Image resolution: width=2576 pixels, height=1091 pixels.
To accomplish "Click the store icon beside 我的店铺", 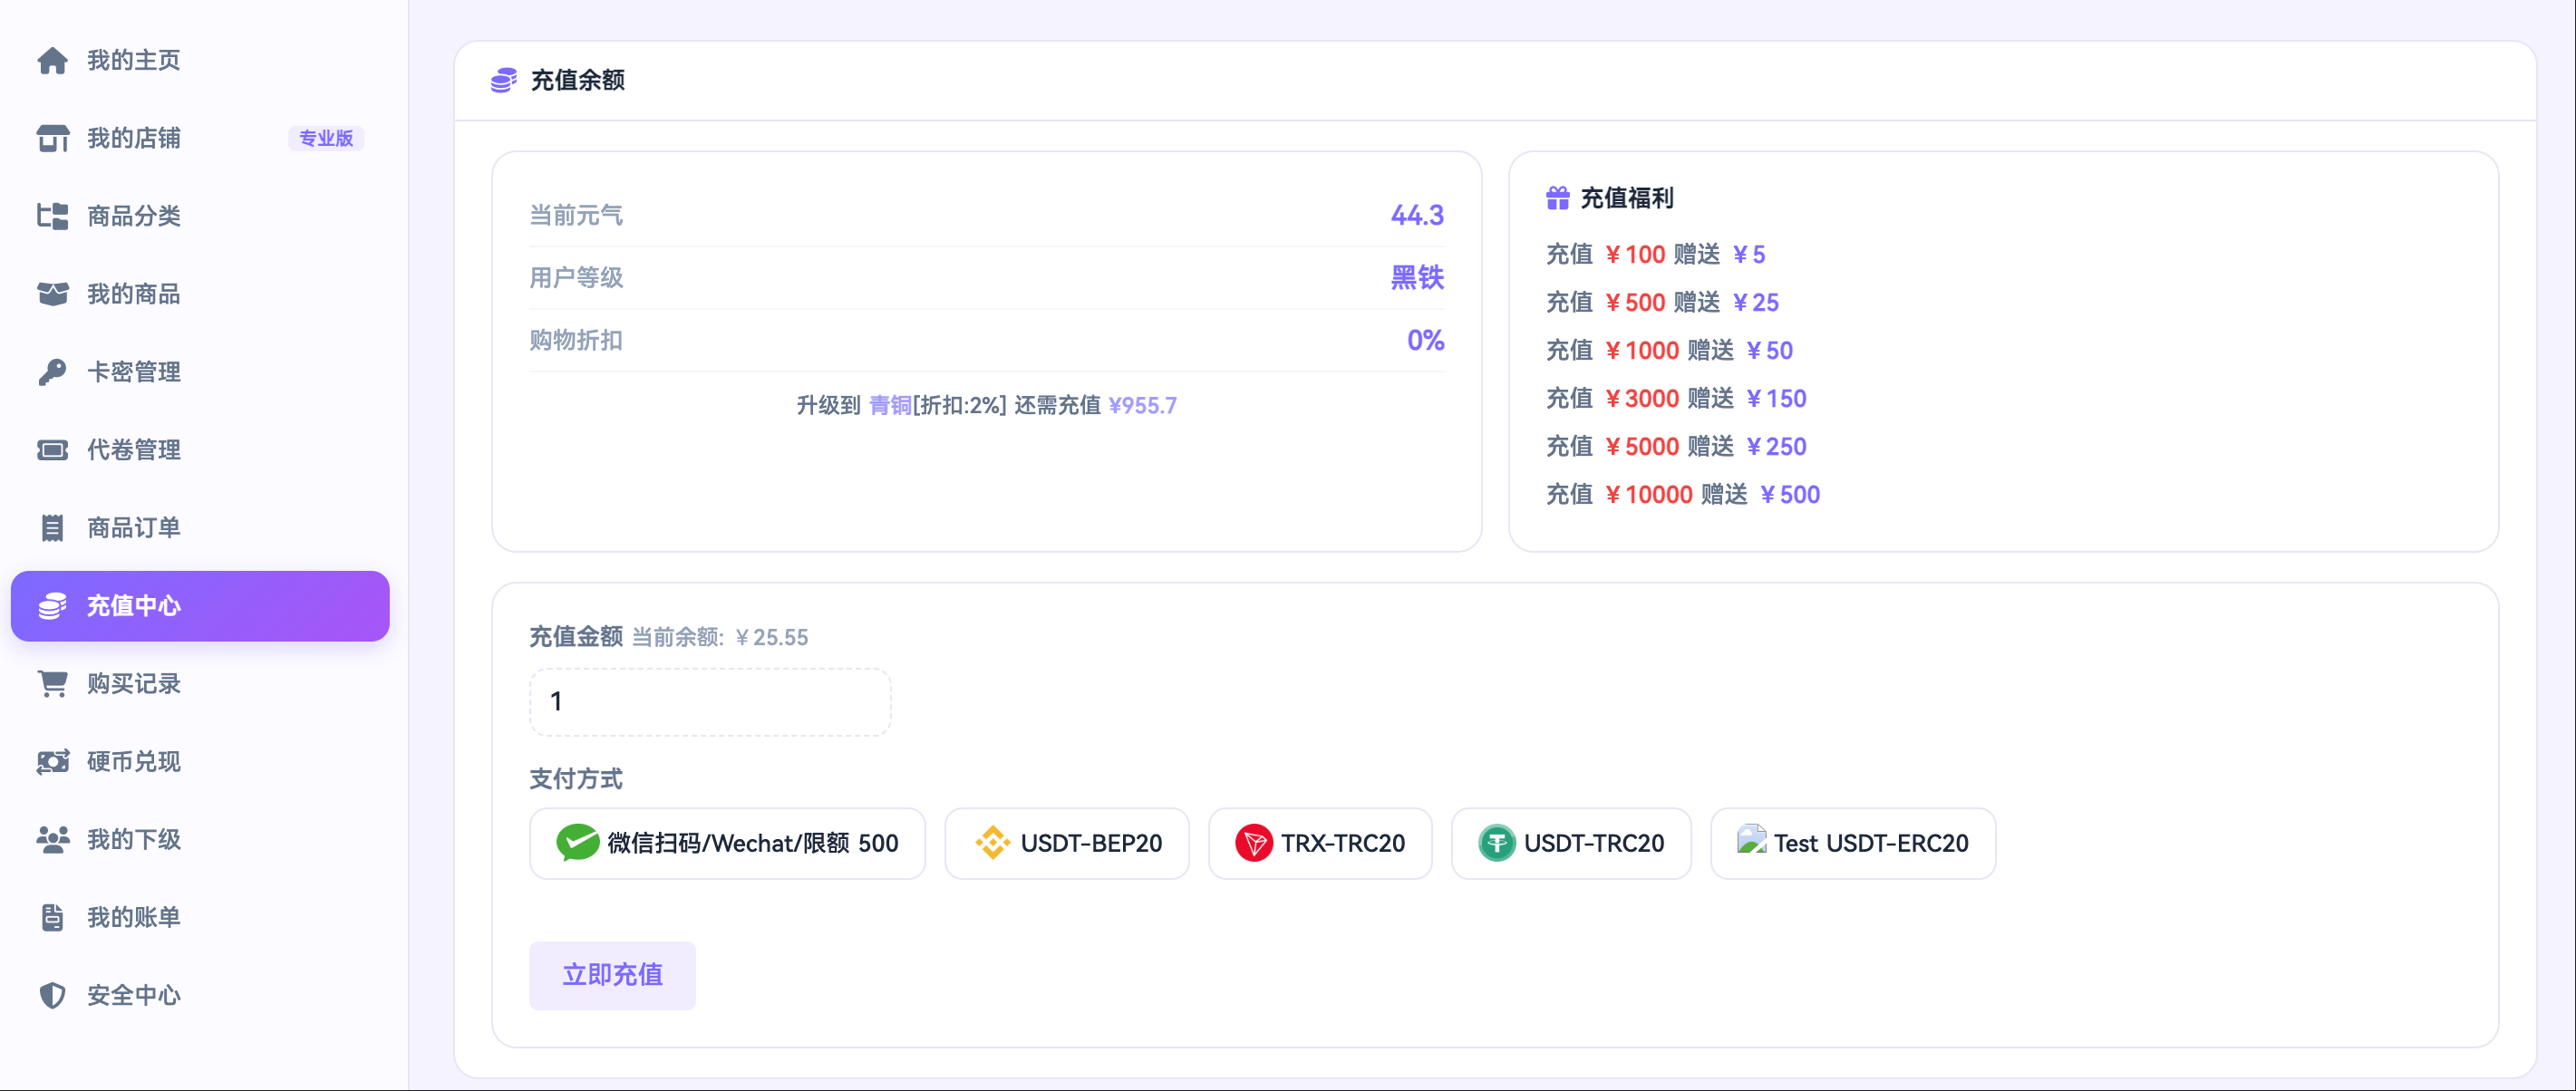I will [52, 138].
